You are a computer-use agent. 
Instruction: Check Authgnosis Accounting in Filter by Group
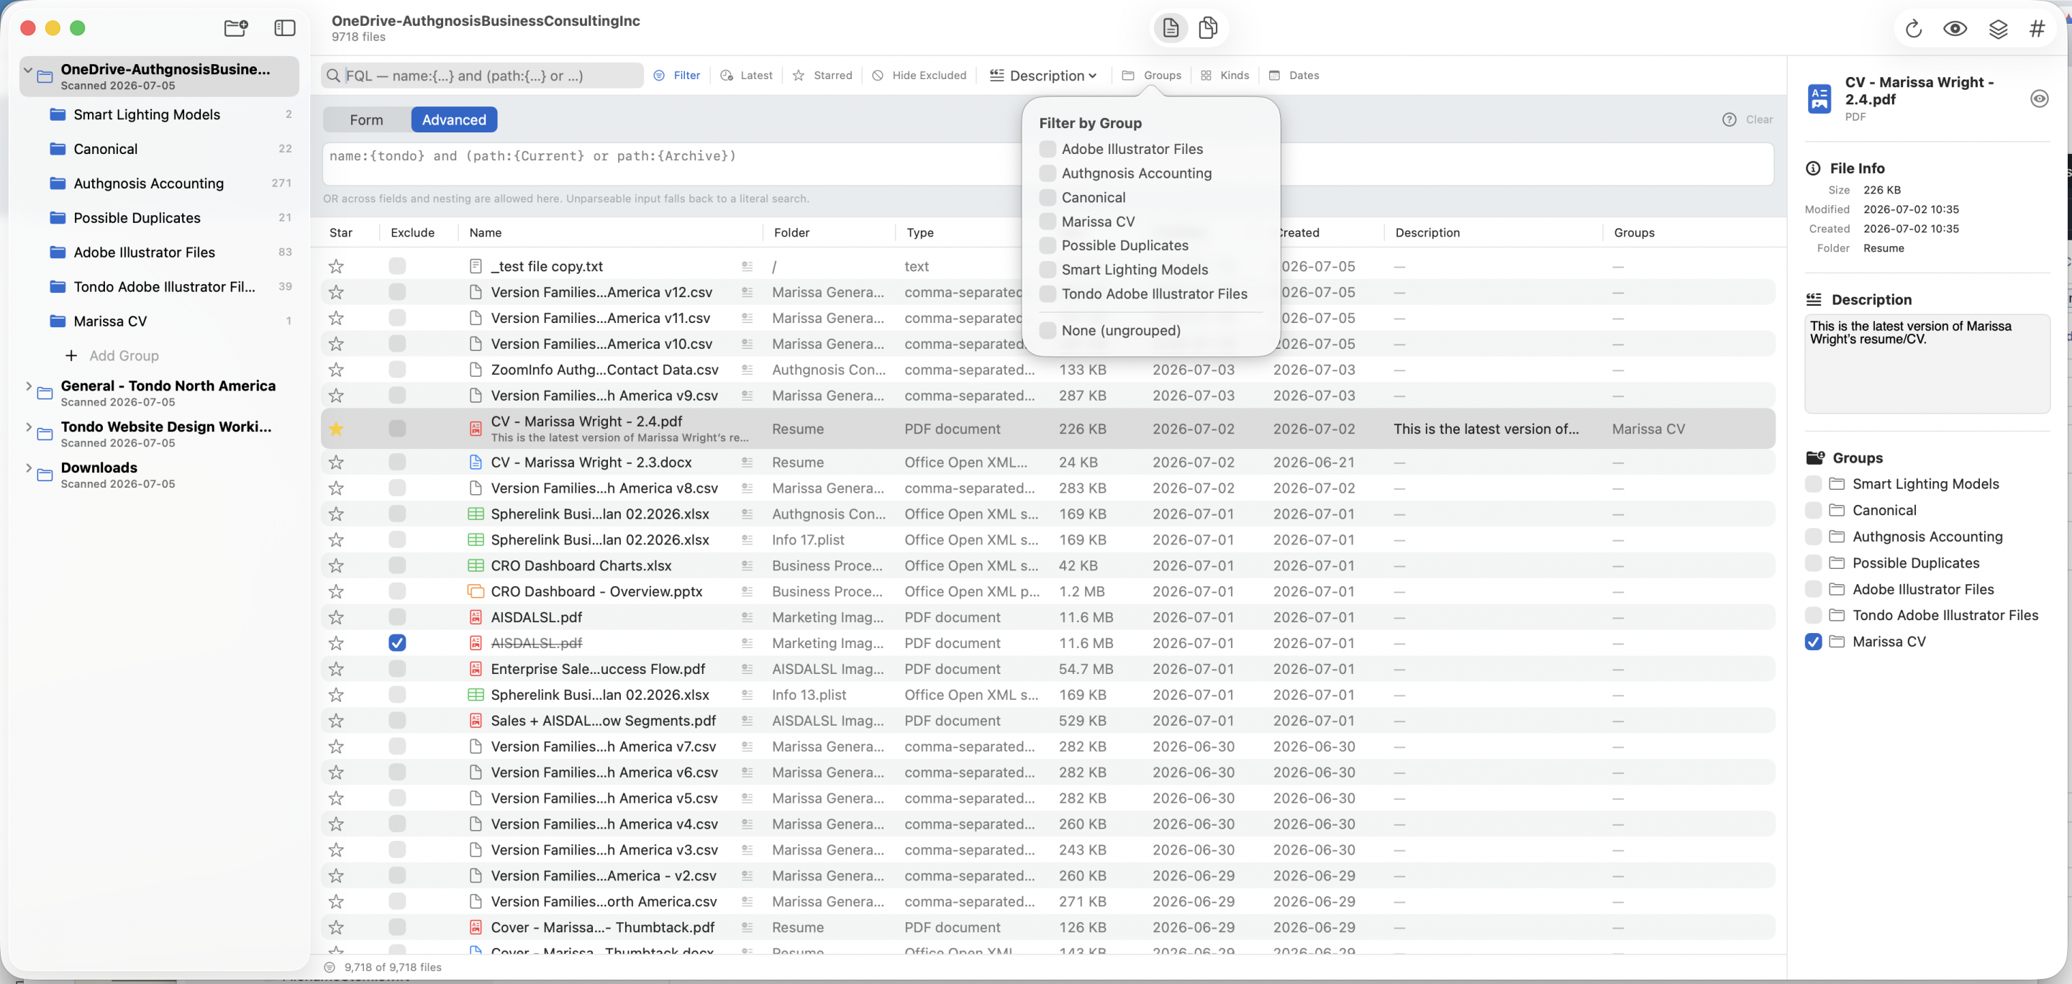1048,173
